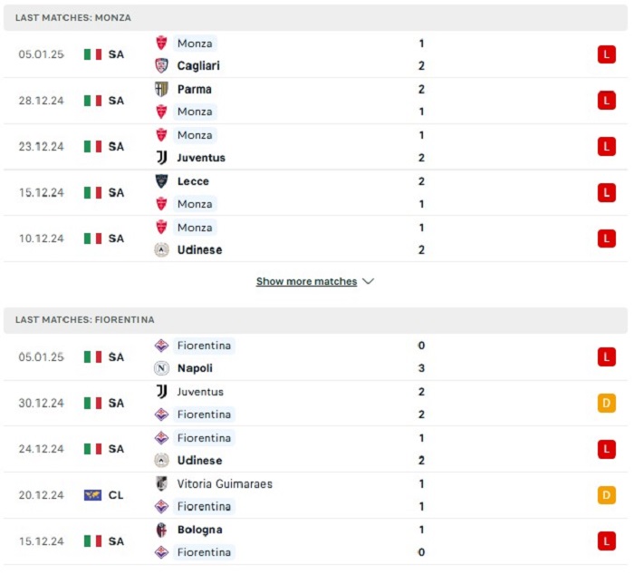The width and height of the screenshot is (634, 575).
Task: Click the Vitoria Guimaraes crest icon
Action: point(161,484)
